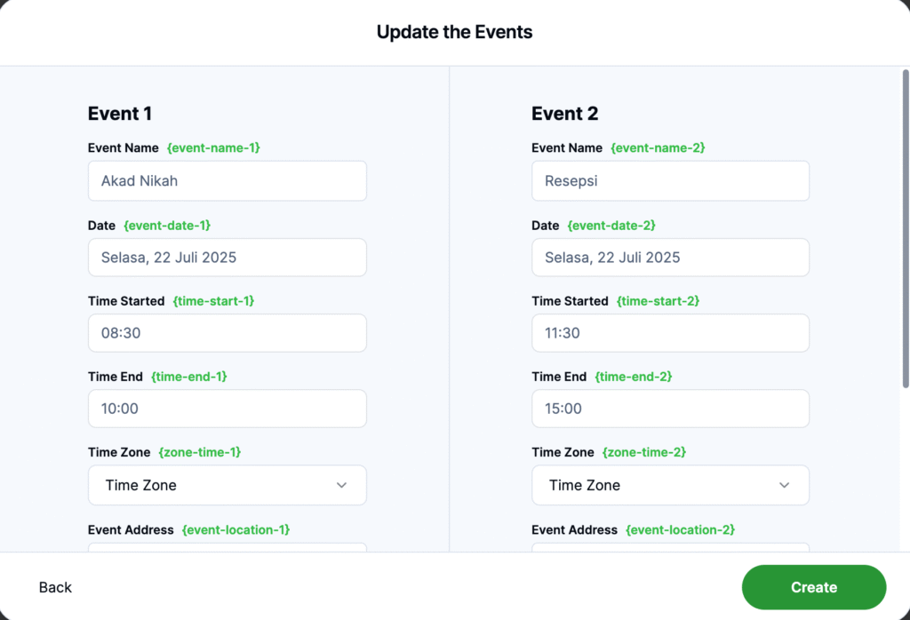
Task: Go back using the Back button
Action: pyautogui.click(x=55, y=587)
